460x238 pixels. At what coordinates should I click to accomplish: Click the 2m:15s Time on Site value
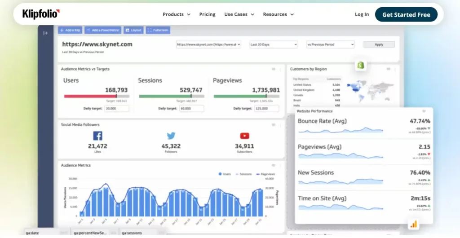coord(420,198)
